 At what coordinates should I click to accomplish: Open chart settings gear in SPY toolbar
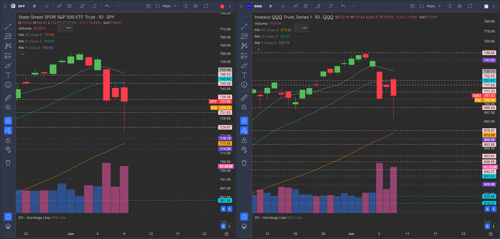(196, 6)
